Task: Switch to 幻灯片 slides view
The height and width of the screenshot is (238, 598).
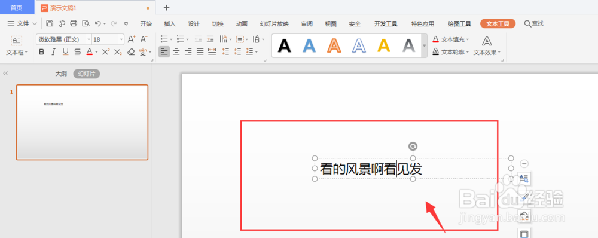Action: coord(87,74)
